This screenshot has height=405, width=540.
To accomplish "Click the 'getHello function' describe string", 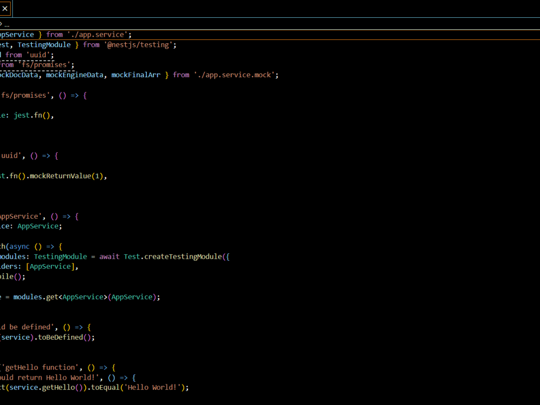I will [x=40, y=367].
